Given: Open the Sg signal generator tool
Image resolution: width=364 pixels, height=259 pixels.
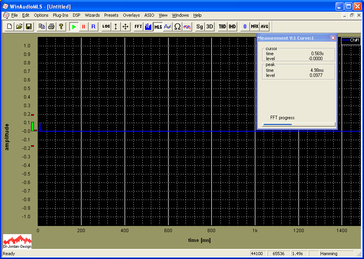Looking at the screenshot, I should (x=199, y=27).
